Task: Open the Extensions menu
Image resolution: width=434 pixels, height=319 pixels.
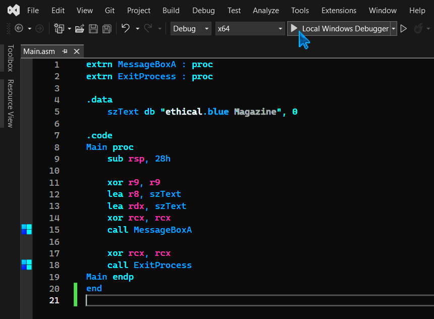Action: click(339, 11)
